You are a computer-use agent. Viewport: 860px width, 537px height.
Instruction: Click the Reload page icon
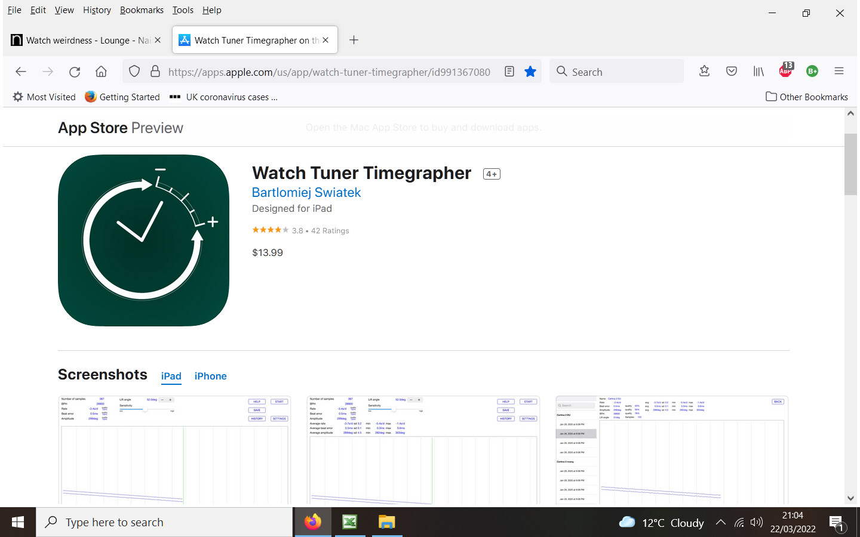(x=75, y=72)
